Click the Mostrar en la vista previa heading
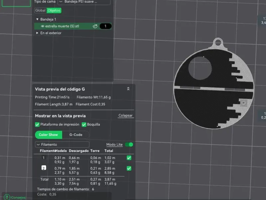 pyautogui.click(x=61, y=116)
